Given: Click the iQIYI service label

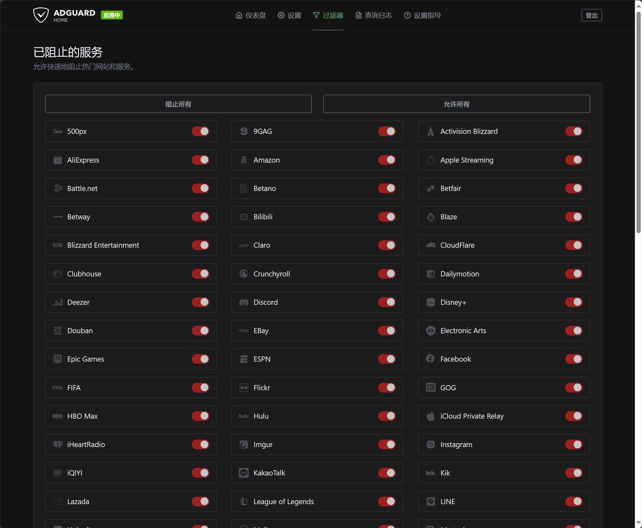Looking at the screenshot, I should 75,473.
